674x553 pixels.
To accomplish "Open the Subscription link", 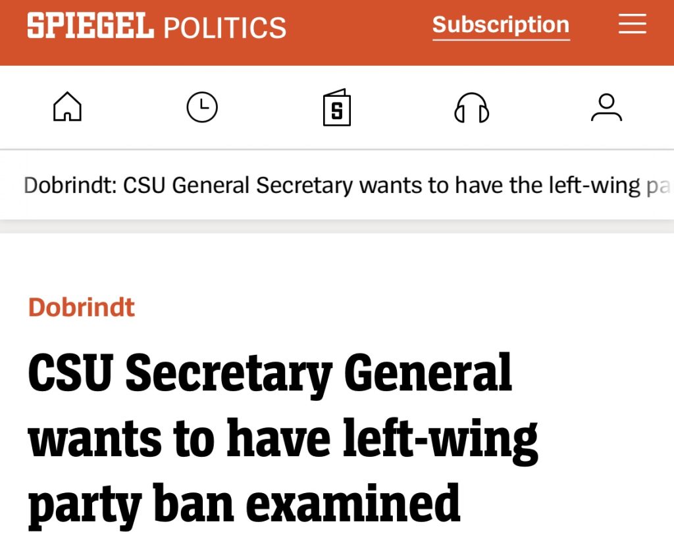I will coord(501,26).
